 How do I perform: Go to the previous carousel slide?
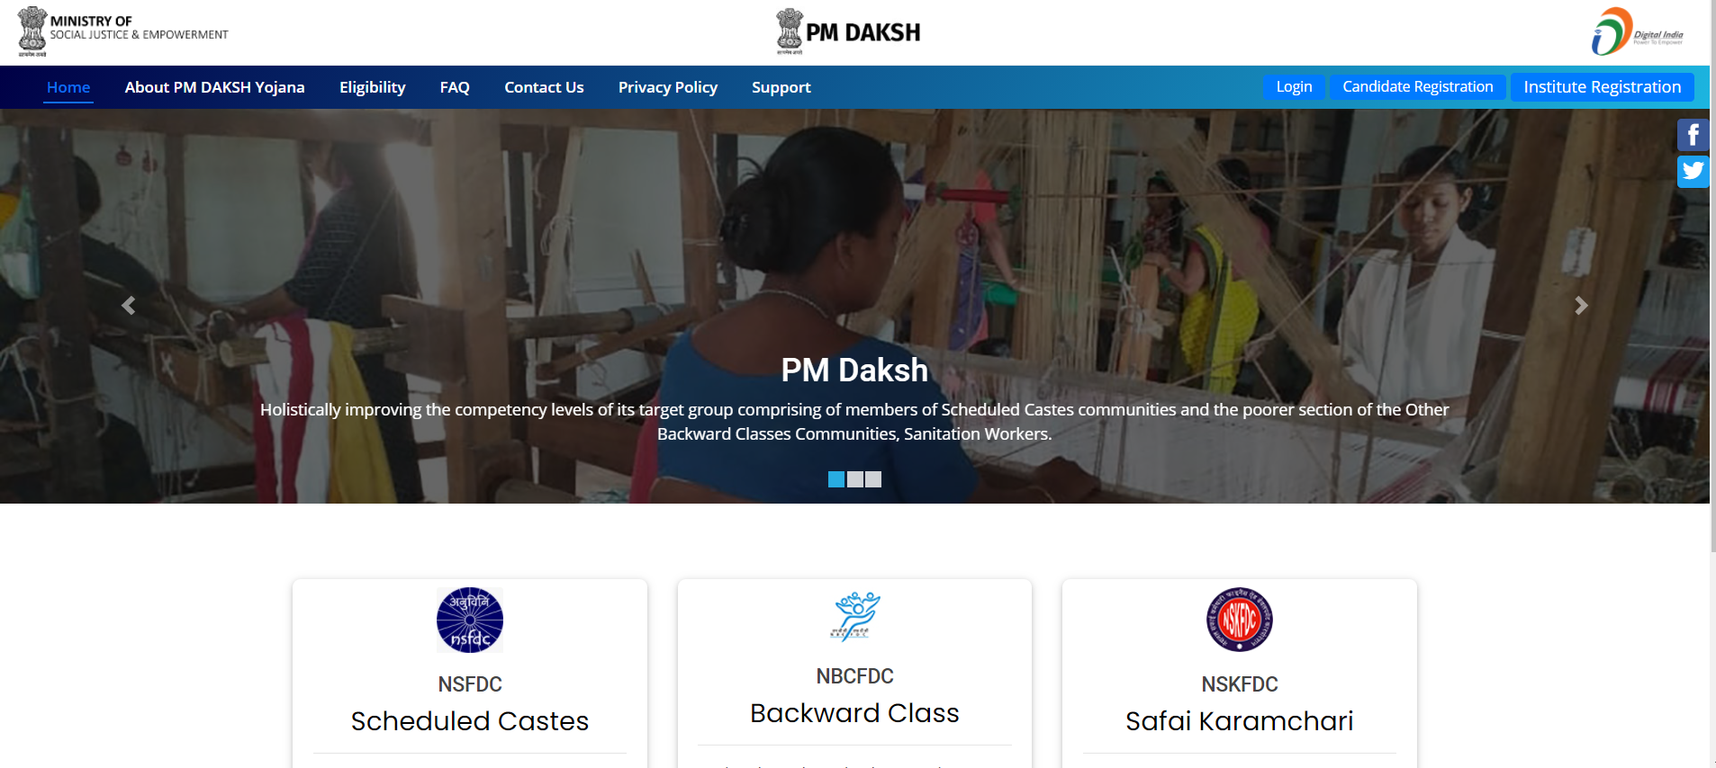129,306
